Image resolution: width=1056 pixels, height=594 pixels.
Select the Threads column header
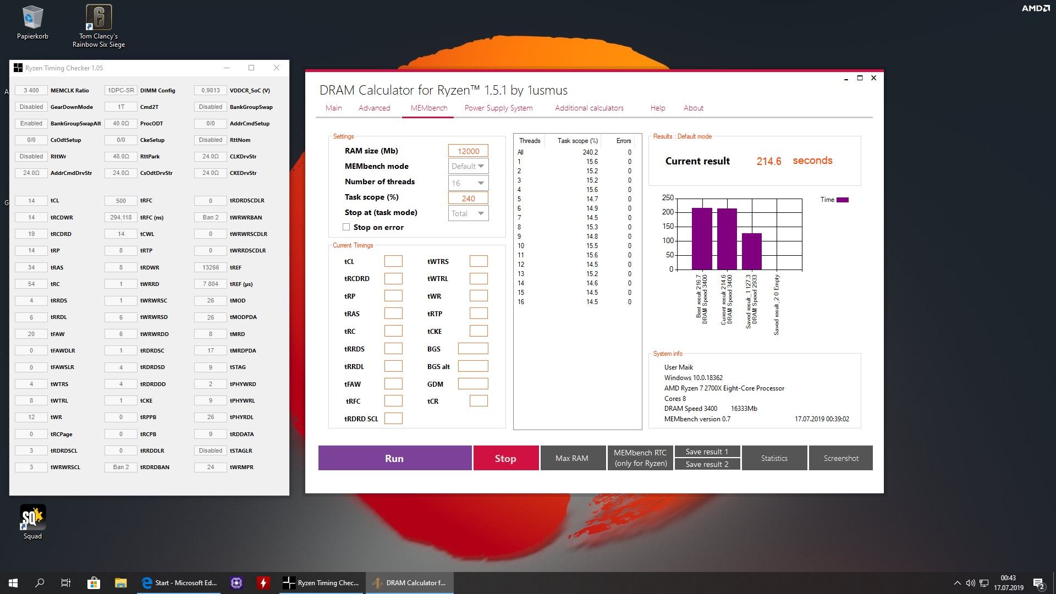(x=530, y=141)
